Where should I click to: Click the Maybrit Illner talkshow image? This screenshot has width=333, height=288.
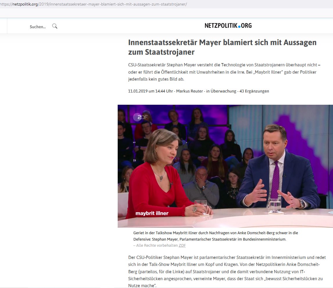[225, 166]
